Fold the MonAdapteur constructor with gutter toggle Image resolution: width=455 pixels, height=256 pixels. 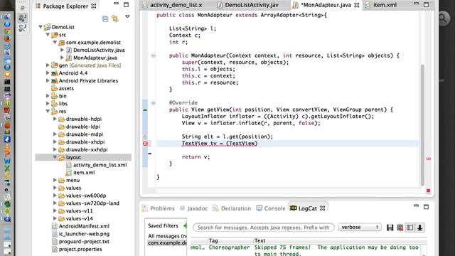154,55
